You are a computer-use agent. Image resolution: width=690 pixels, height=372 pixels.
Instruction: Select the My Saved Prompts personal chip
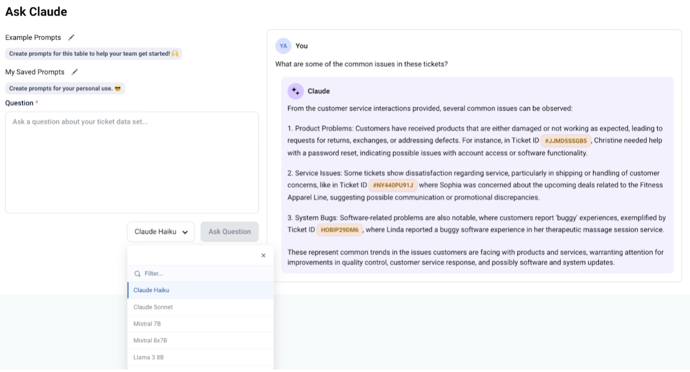point(65,88)
